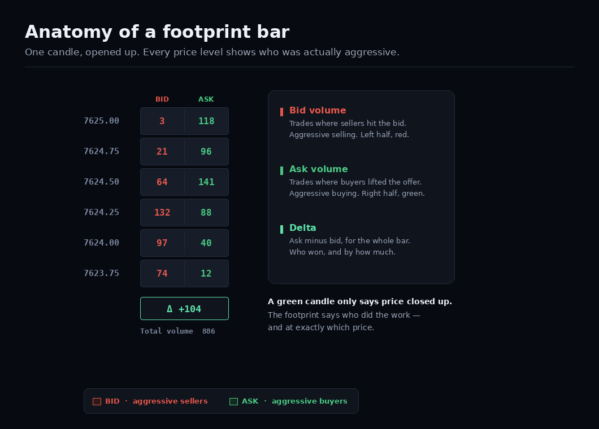
Task: Click the Bid volume heading
Action: coord(318,110)
